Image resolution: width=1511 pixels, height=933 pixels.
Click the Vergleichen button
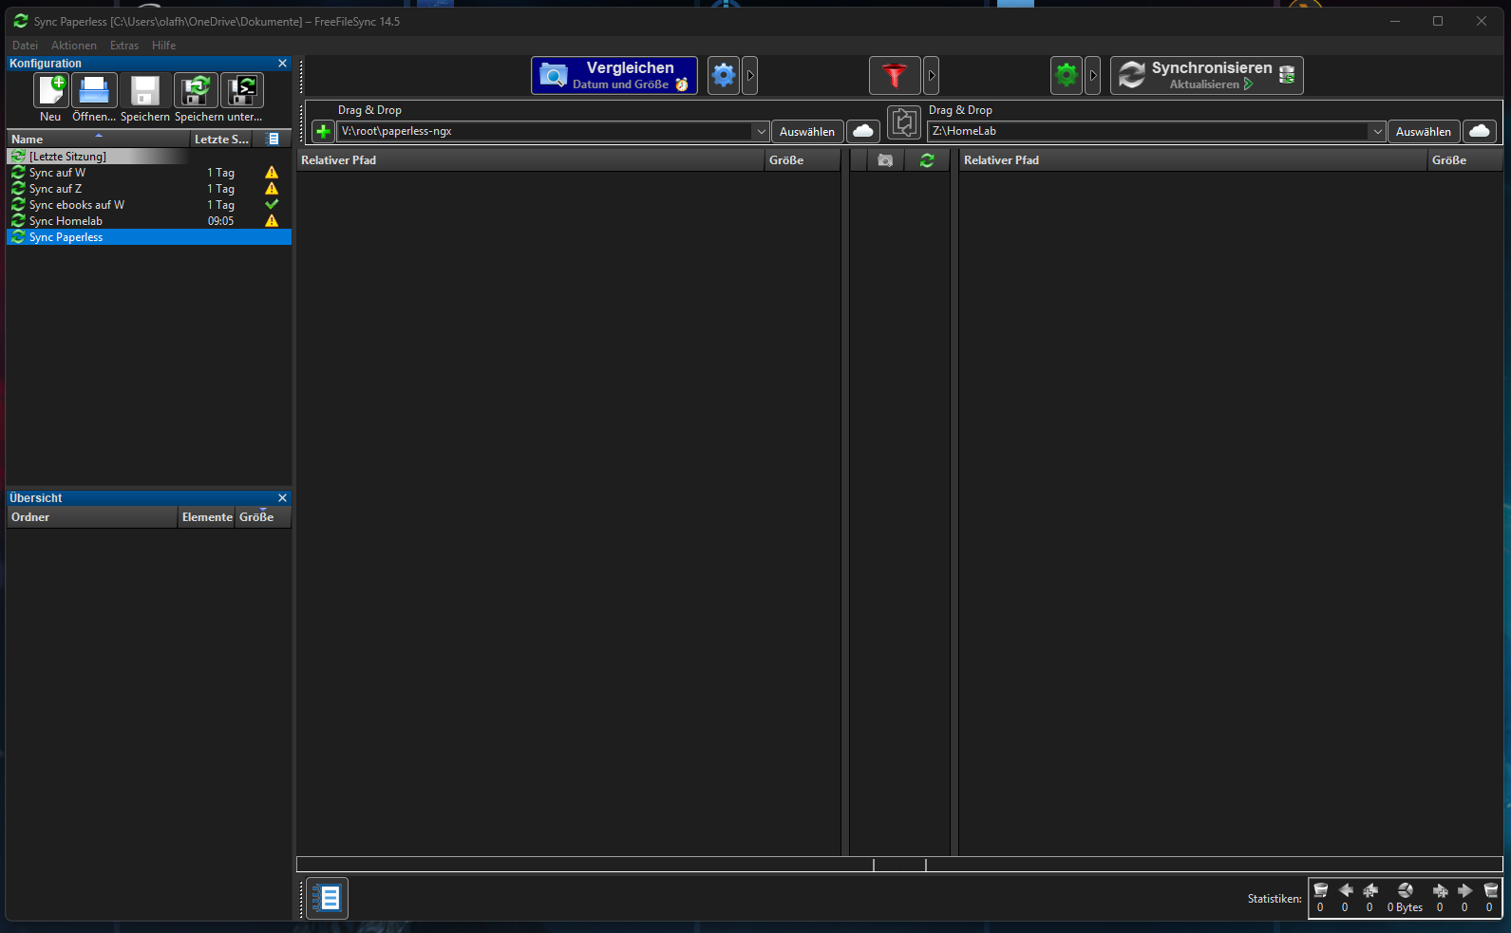[614, 76]
